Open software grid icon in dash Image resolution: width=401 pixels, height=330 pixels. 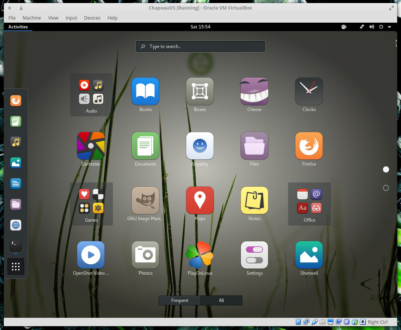[16, 225]
